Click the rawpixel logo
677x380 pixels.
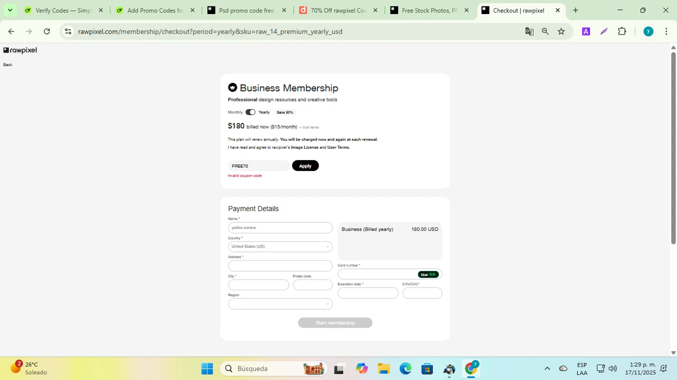[x=20, y=50]
